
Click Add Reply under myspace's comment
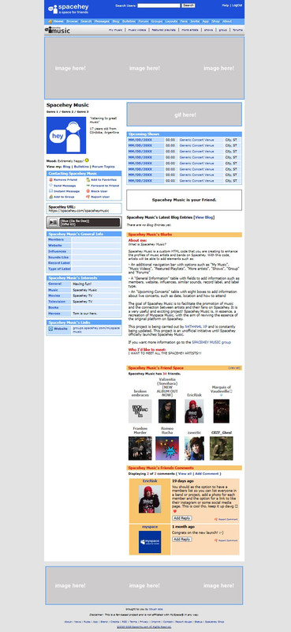pyautogui.click(x=182, y=540)
